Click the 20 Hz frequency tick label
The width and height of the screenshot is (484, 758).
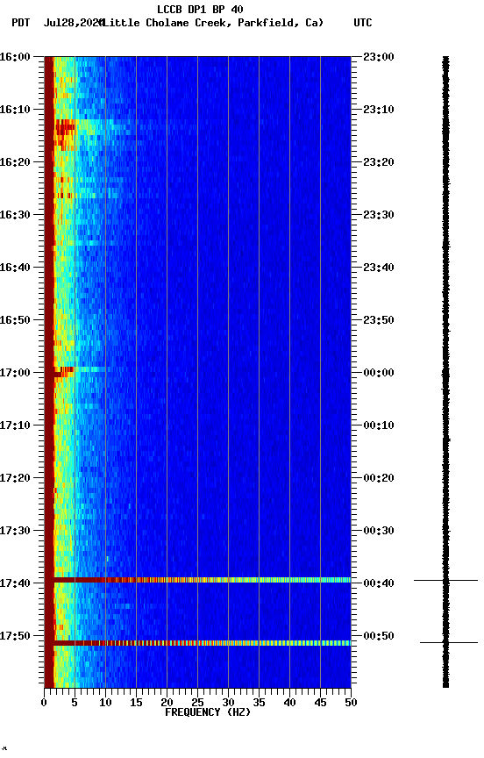pyautogui.click(x=167, y=703)
